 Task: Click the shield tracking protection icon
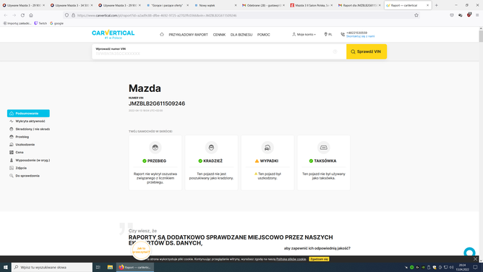[x=67, y=15]
